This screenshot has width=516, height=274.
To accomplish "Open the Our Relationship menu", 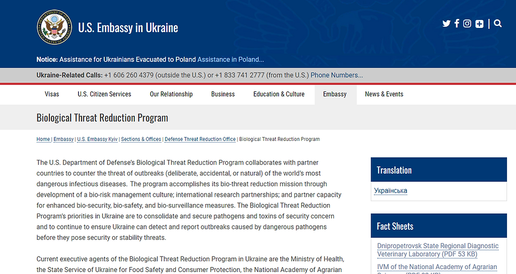I will [171, 94].
